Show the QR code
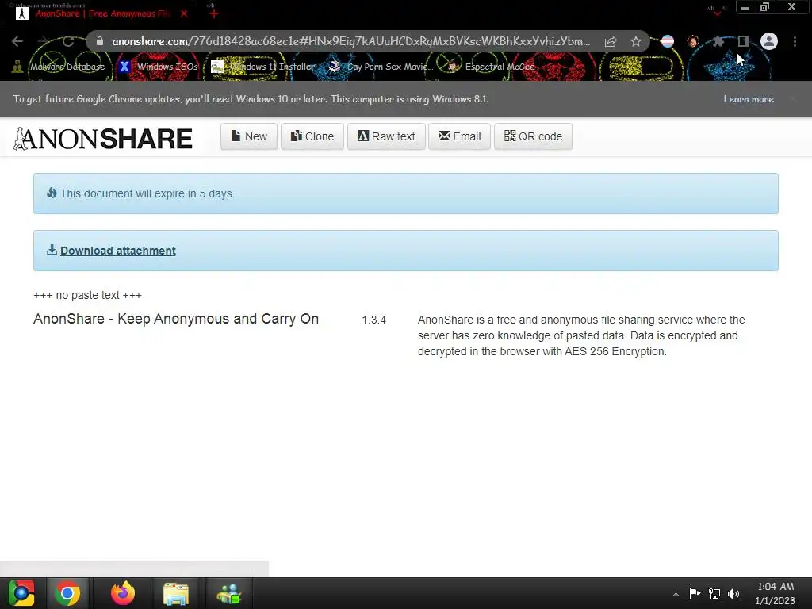The height and width of the screenshot is (609, 812). click(533, 136)
